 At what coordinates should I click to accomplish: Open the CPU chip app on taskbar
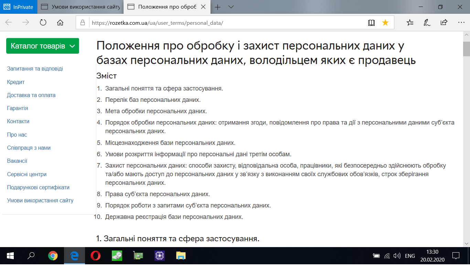[x=160, y=256]
